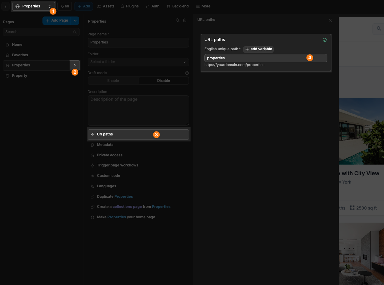Open the Back-end panel

tap(178, 6)
